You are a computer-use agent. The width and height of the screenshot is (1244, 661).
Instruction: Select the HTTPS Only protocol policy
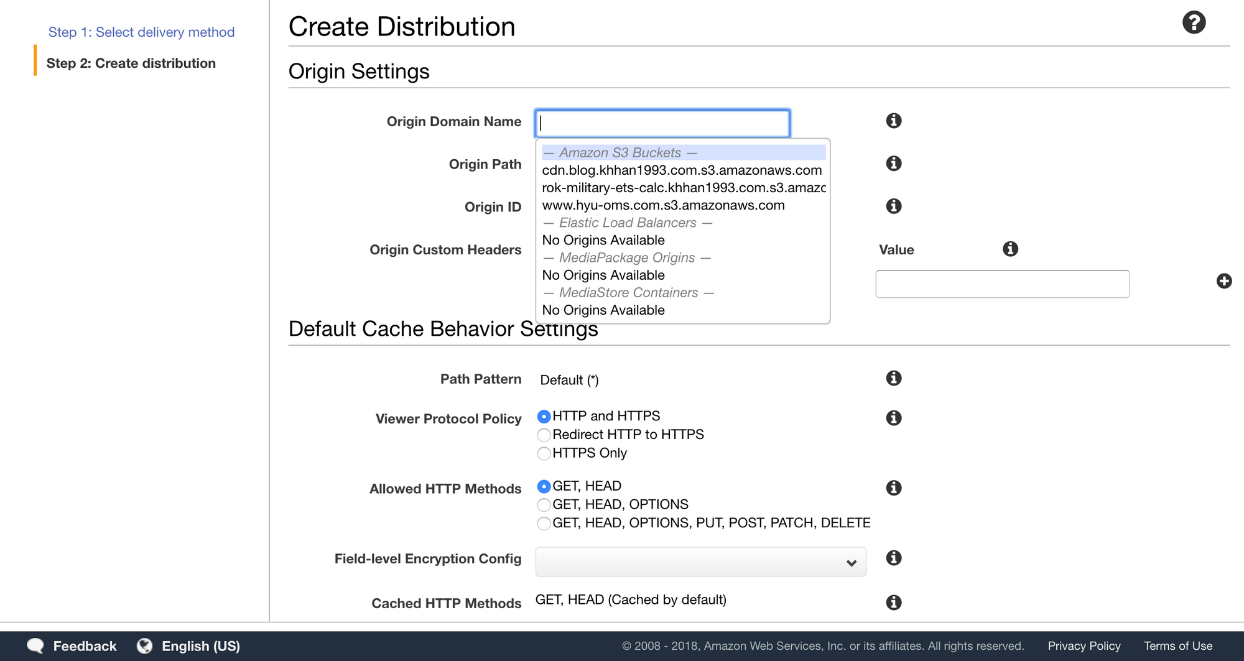pos(544,453)
